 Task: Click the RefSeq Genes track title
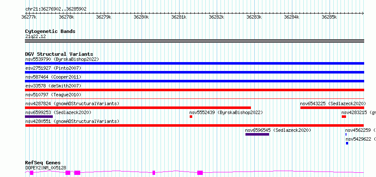coord(43,163)
